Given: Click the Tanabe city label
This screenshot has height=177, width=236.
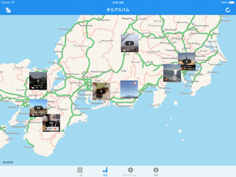Looking at the screenshot, I should (29, 147).
